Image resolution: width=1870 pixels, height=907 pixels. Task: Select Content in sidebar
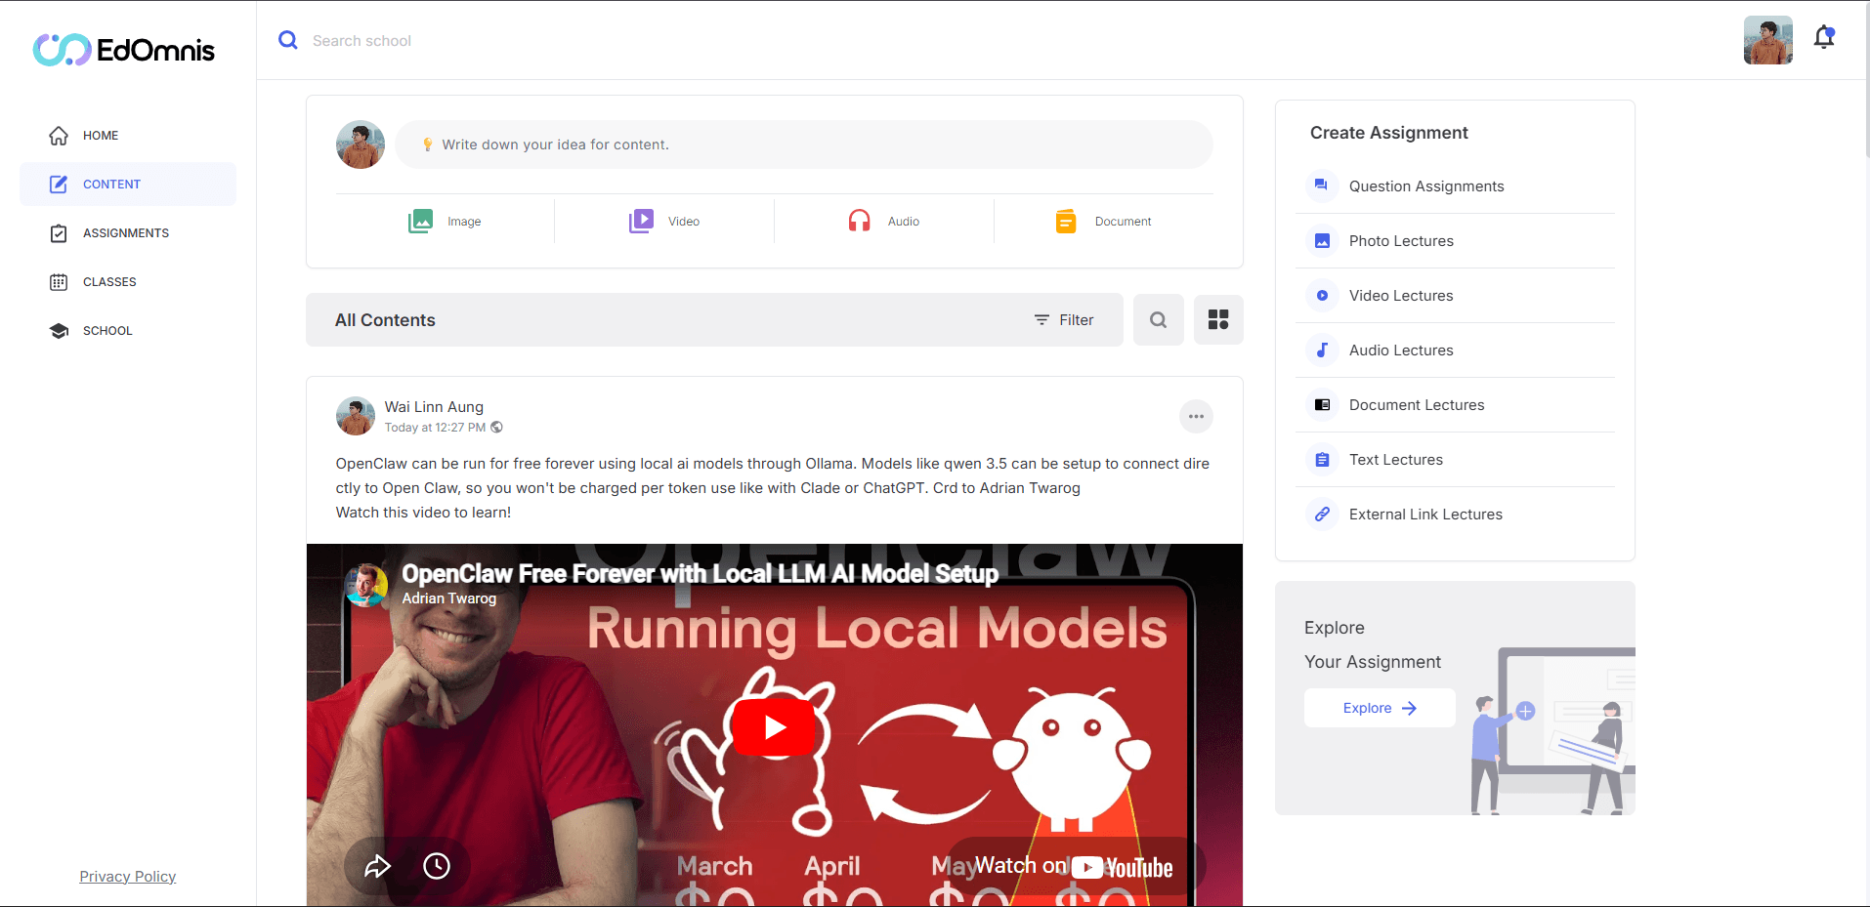tap(128, 185)
